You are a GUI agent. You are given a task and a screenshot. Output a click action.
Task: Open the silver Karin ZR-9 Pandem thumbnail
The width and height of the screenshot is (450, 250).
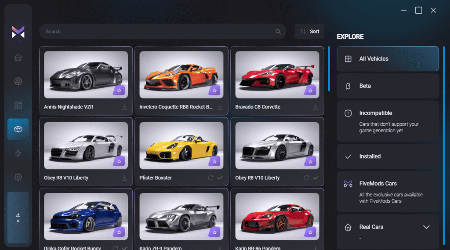[181, 217]
